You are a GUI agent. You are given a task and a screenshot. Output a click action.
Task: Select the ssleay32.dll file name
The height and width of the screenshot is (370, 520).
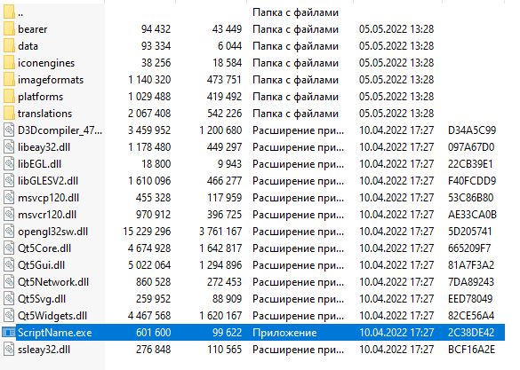[x=44, y=350]
